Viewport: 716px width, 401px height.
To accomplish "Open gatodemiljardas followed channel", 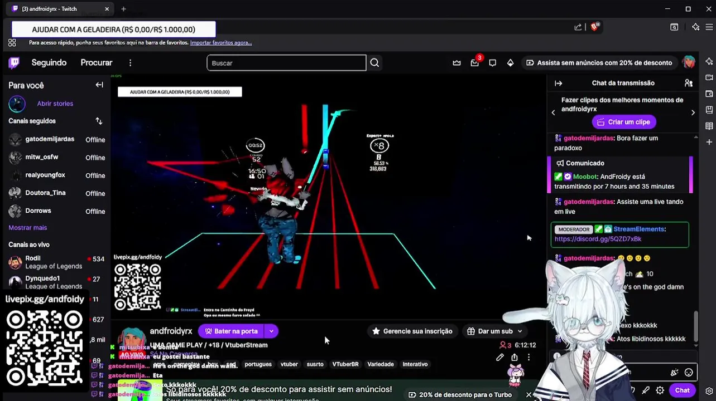I will click(56, 140).
